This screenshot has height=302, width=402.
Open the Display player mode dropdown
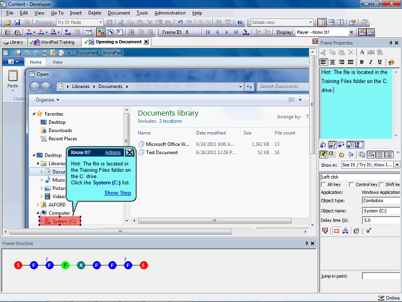tap(351, 32)
